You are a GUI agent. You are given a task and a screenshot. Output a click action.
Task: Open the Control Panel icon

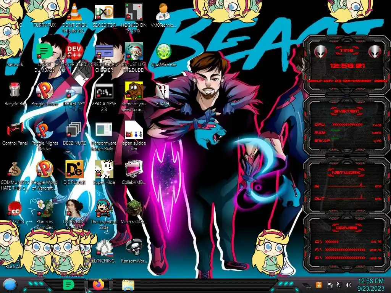tap(15, 130)
